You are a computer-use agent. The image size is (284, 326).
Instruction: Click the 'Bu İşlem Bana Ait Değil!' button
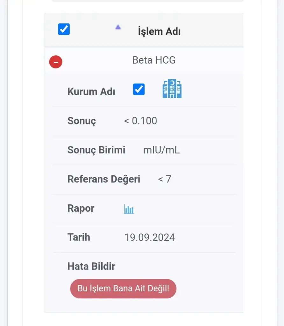point(123,288)
